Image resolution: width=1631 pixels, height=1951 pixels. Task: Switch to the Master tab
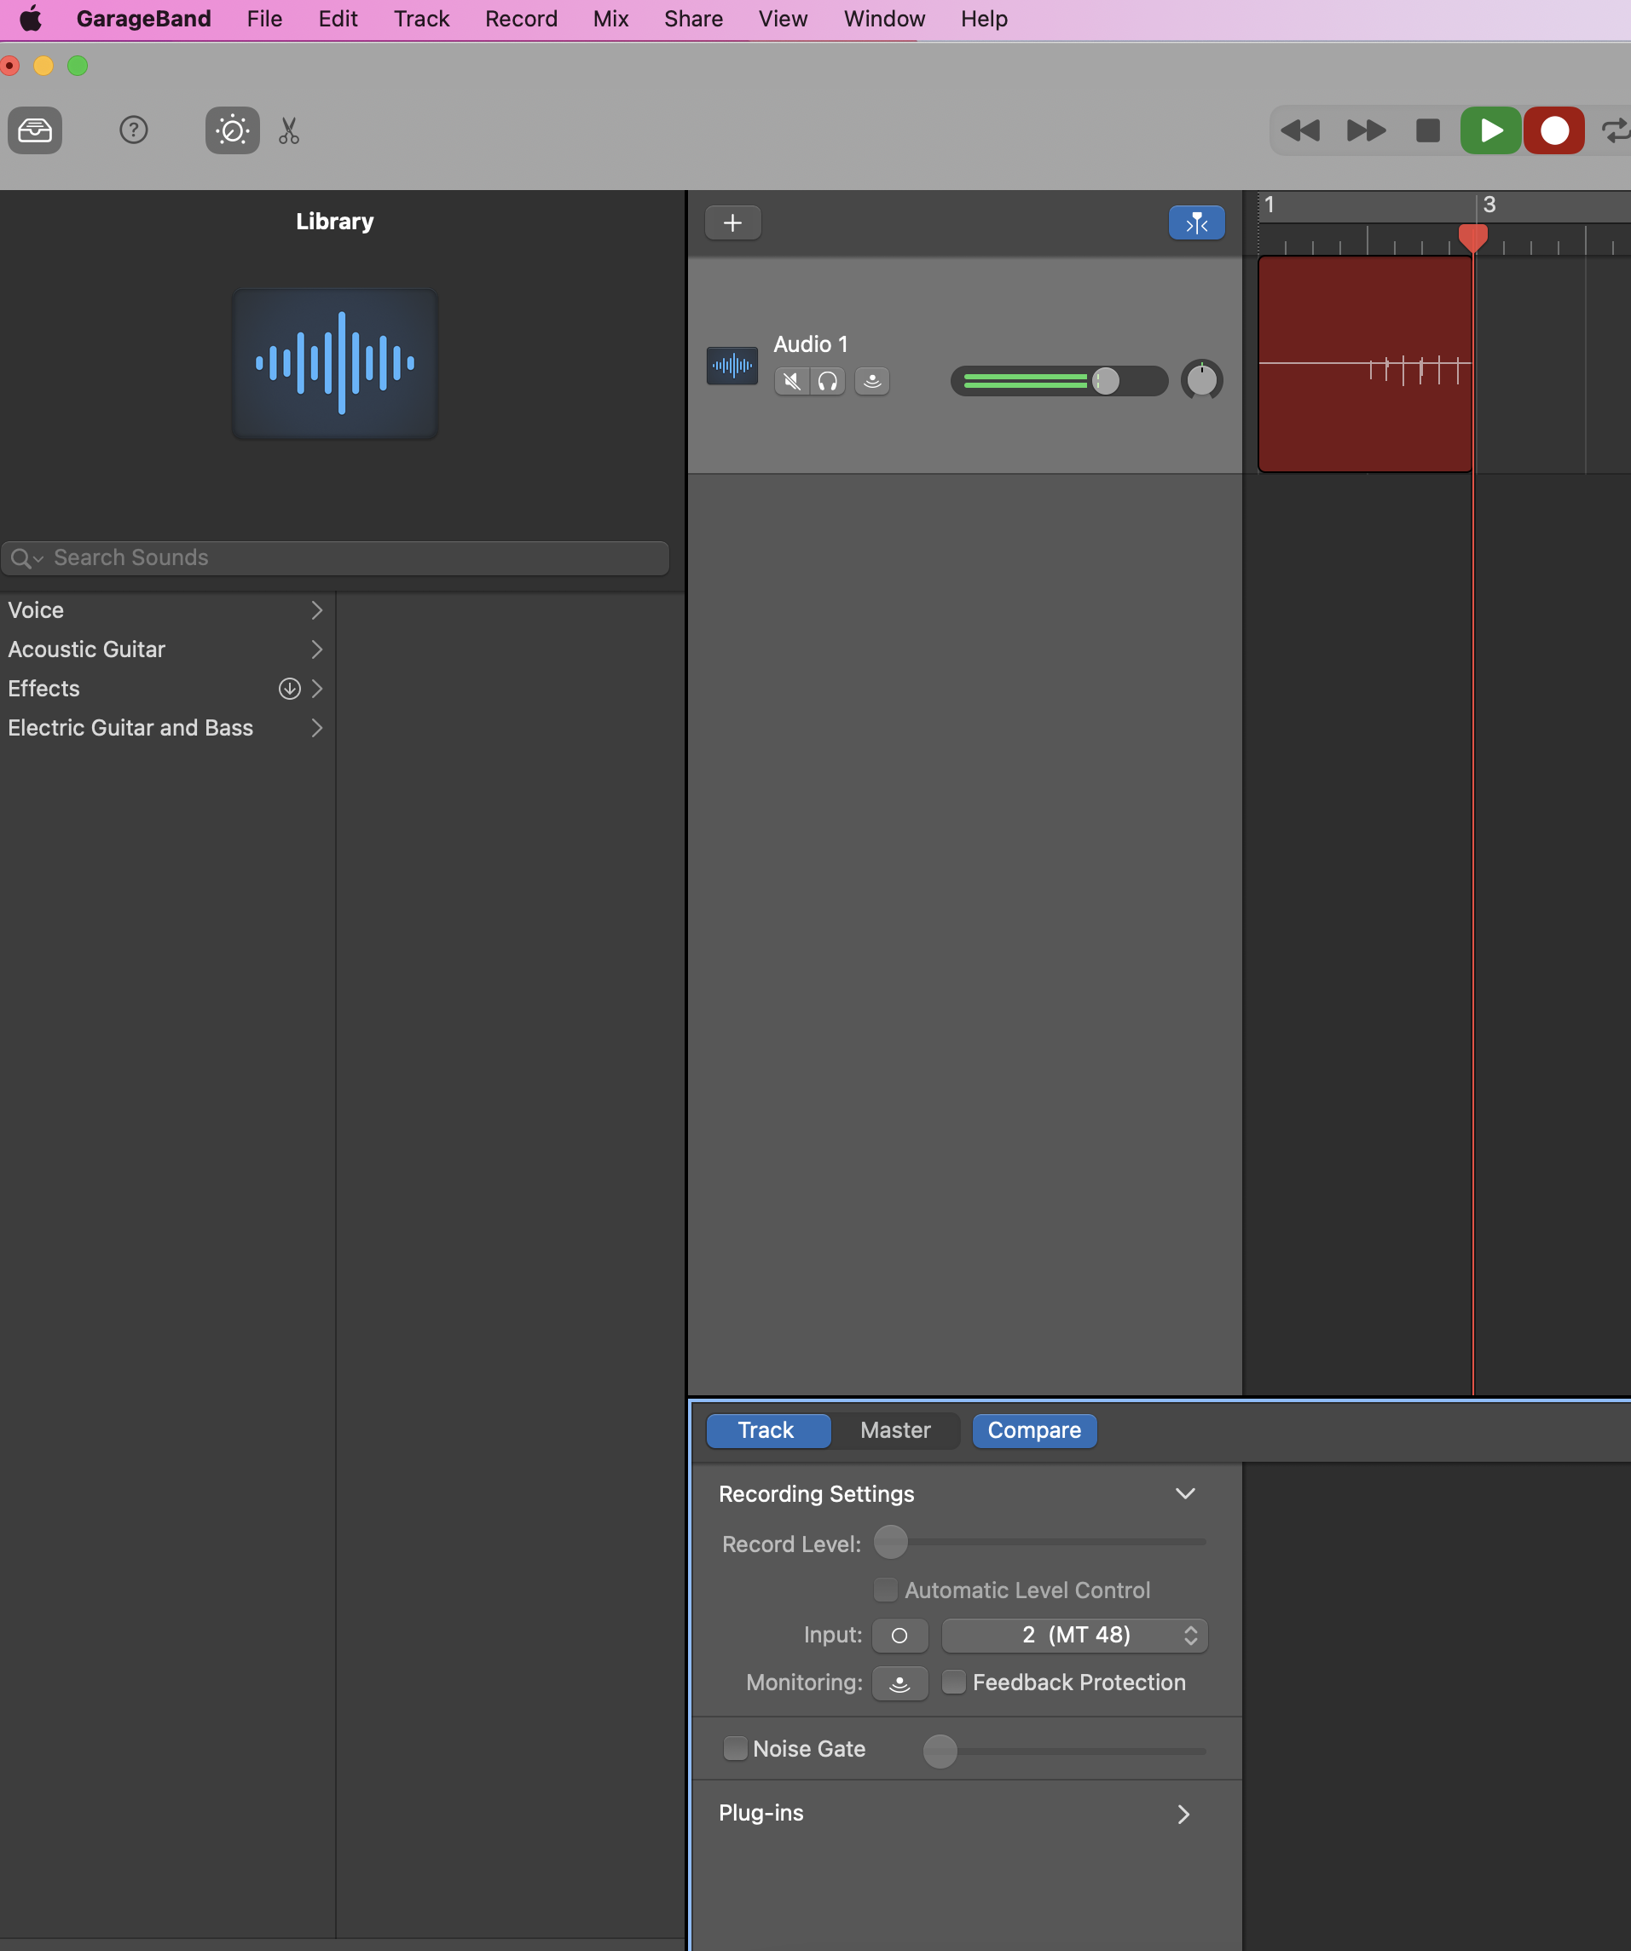click(895, 1431)
